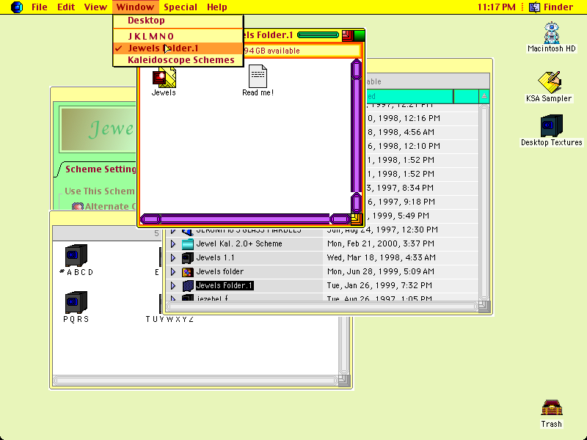587x440 pixels.
Task: Choose Kaleidoscope Schemes from Window menu
Action: pos(178,60)
